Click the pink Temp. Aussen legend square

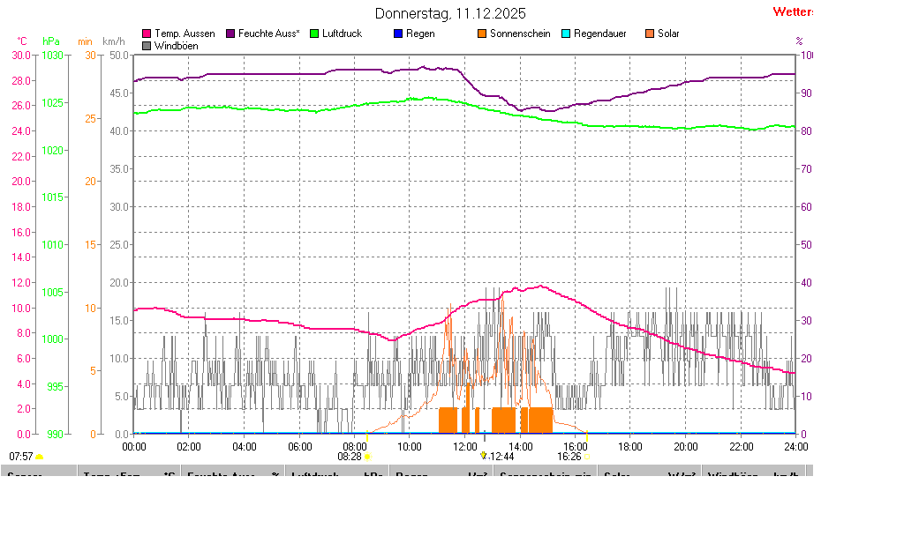point(147,33)
